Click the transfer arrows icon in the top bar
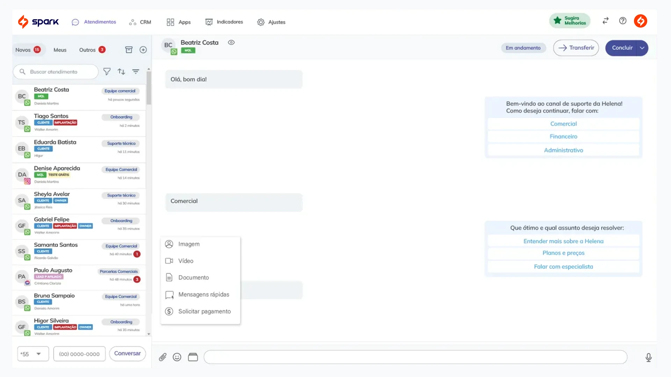The image size is (671, 377). coord(605,21)
